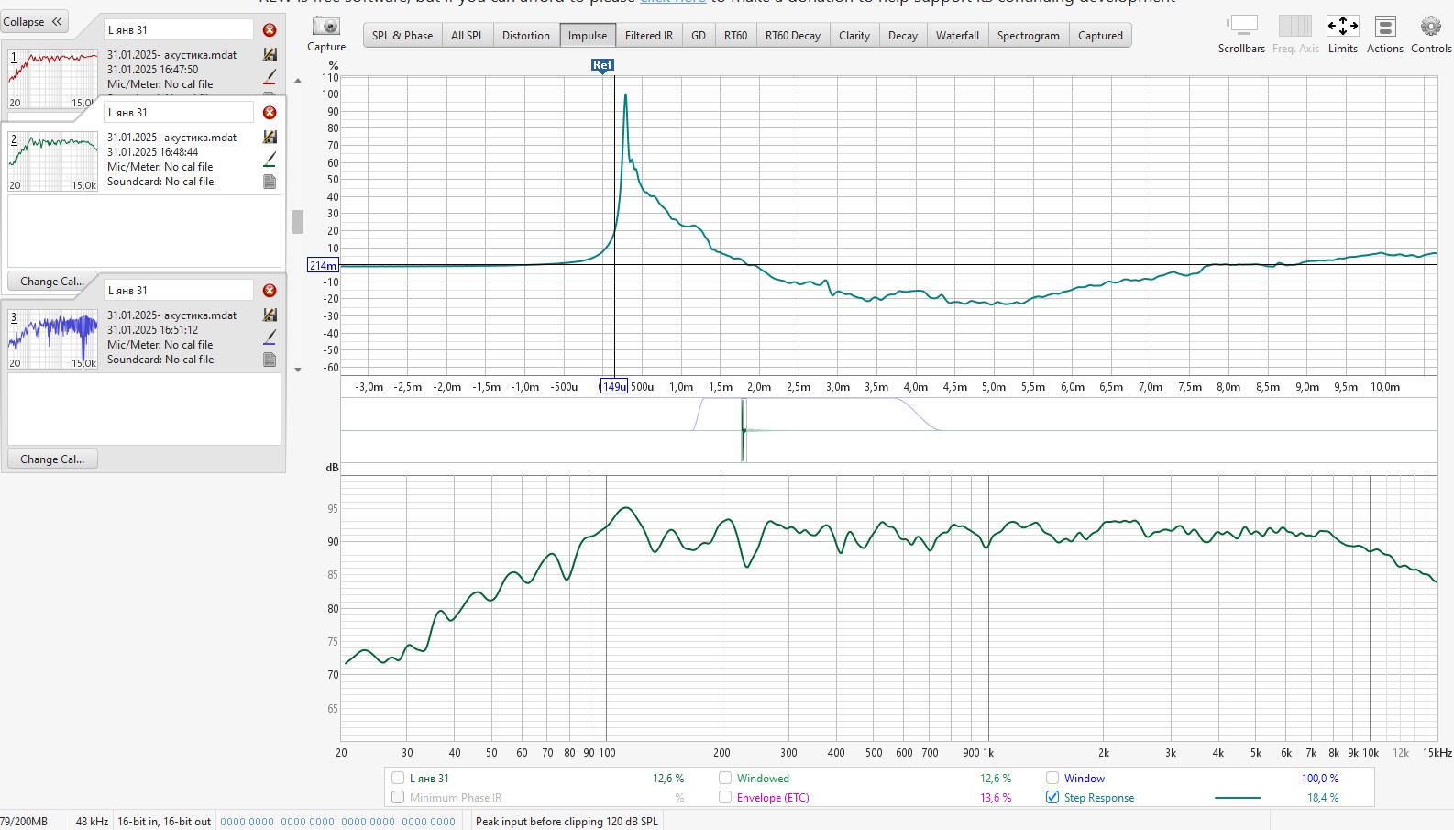
Task: Click the 48 kHz sample rate status
Action: pos(92,822)
